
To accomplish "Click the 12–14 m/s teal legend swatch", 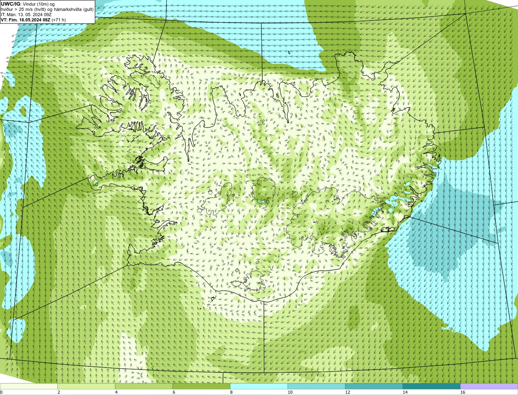I will pyautogui.click(x=374, y=387).
